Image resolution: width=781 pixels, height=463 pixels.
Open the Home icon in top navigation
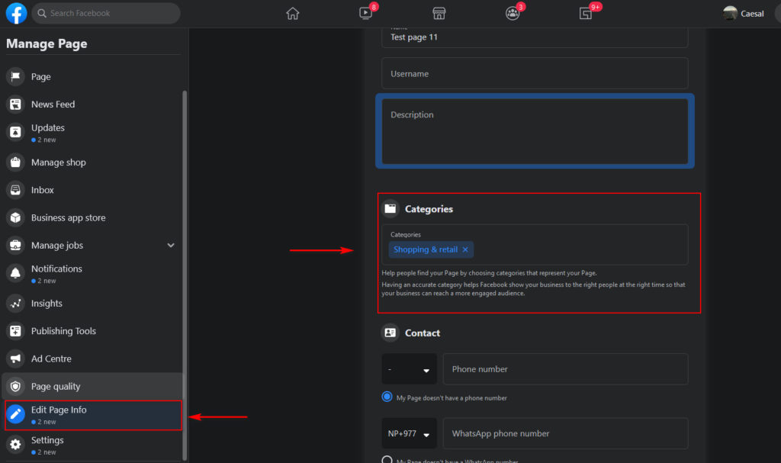pyautogui.click(x=293, y=14)
